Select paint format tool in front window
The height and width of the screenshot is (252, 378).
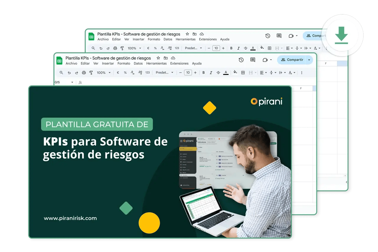click(91, 73)
